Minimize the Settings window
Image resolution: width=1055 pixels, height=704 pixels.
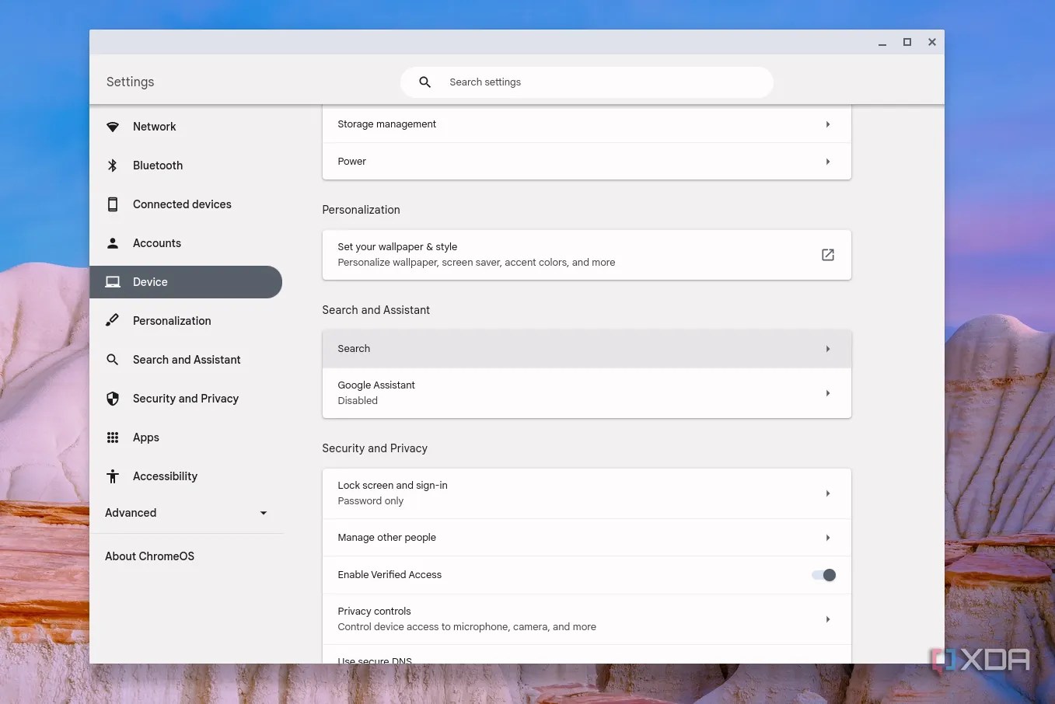882,43
